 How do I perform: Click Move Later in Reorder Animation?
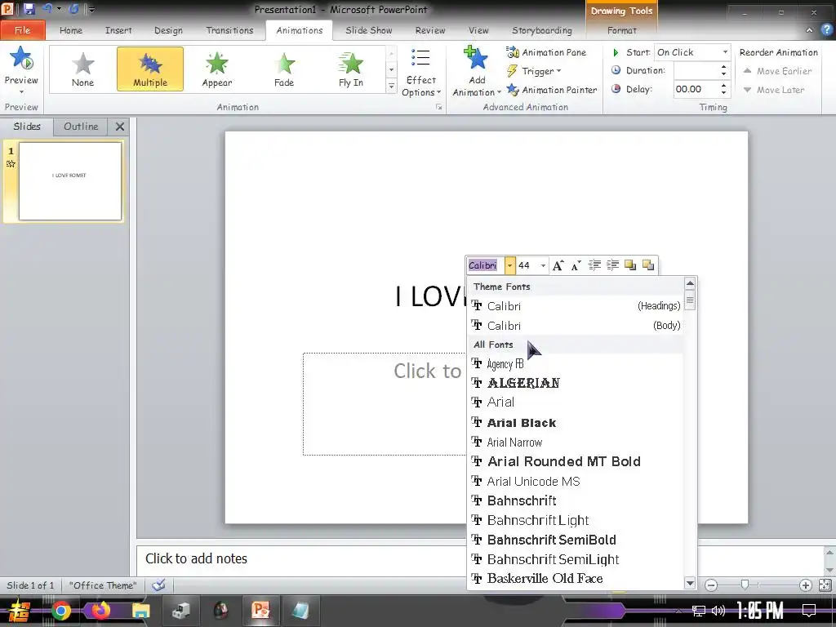tap(774, 90)
